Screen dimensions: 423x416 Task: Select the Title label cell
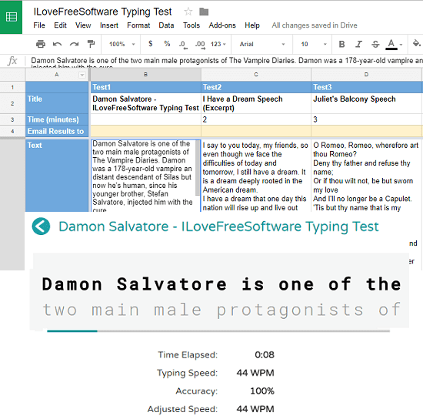coord(57,103)
